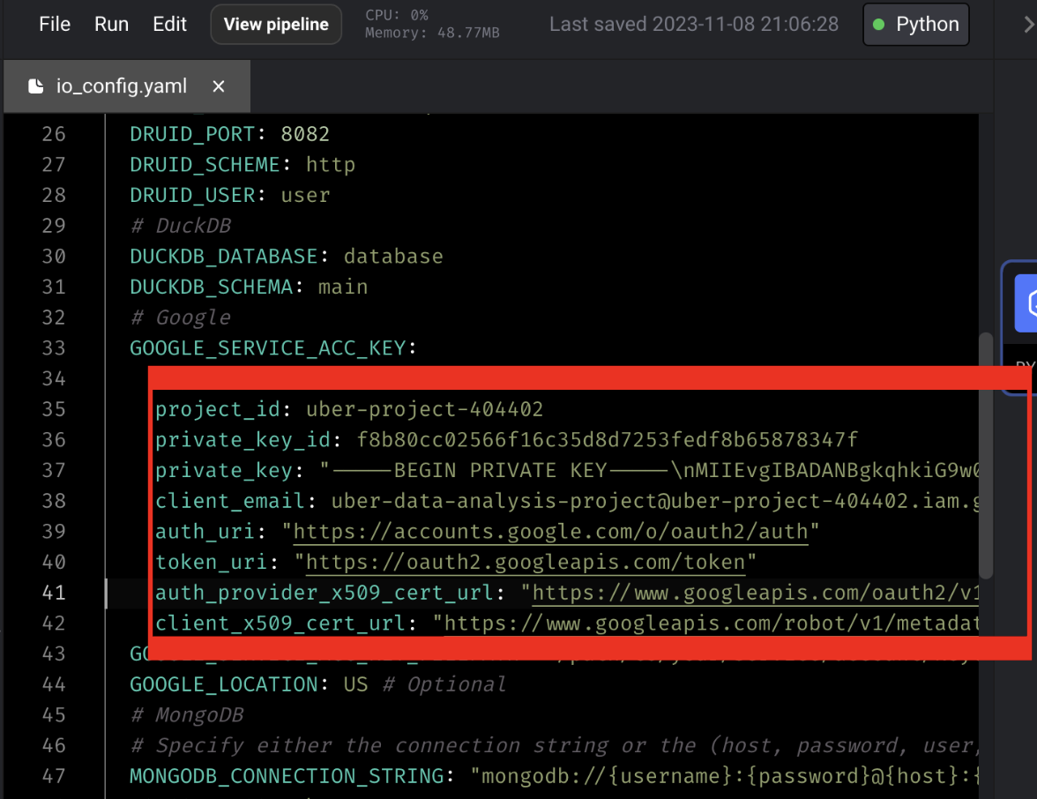Open the File menu
The image size is (1037, 799).
pyautogui.click(x=55, y=25)
